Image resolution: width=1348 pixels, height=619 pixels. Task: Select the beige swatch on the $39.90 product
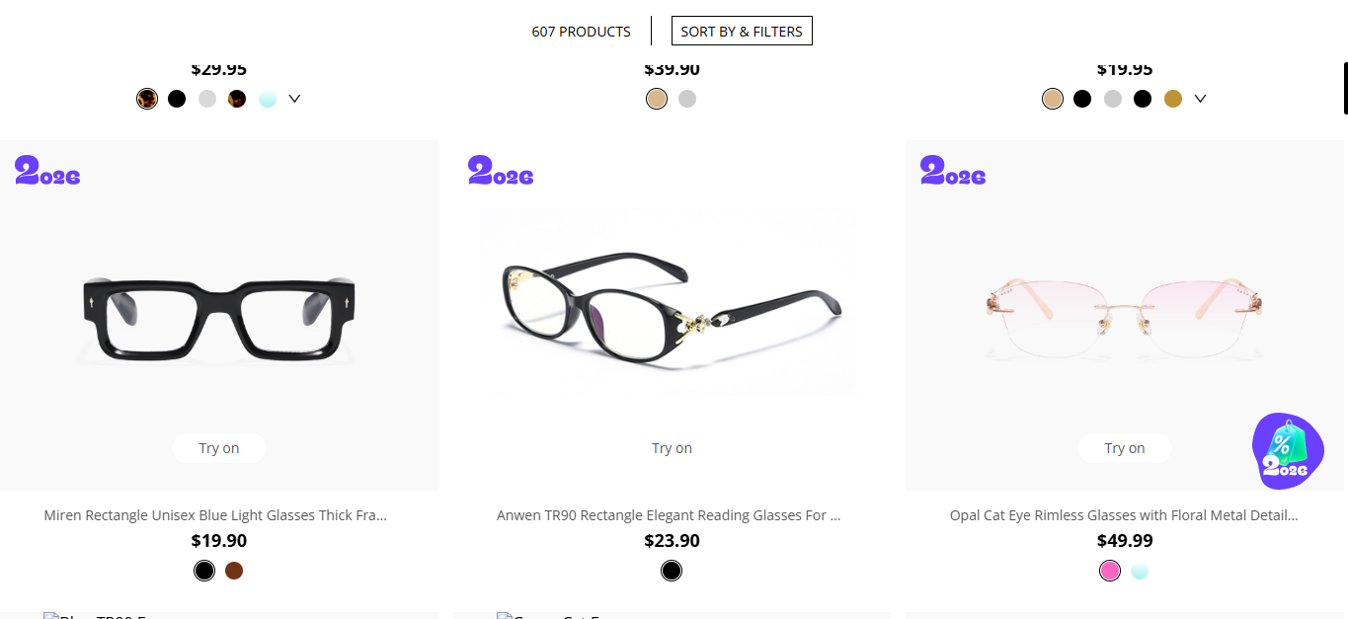pos(656,98)
